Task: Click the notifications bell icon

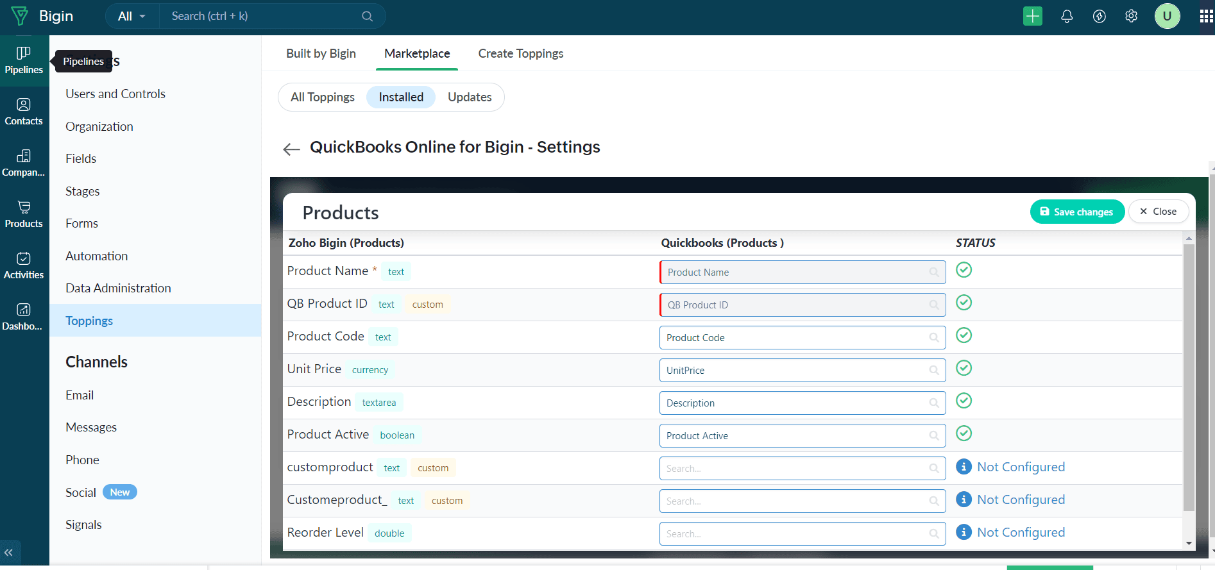Action: coord(1066,16)
